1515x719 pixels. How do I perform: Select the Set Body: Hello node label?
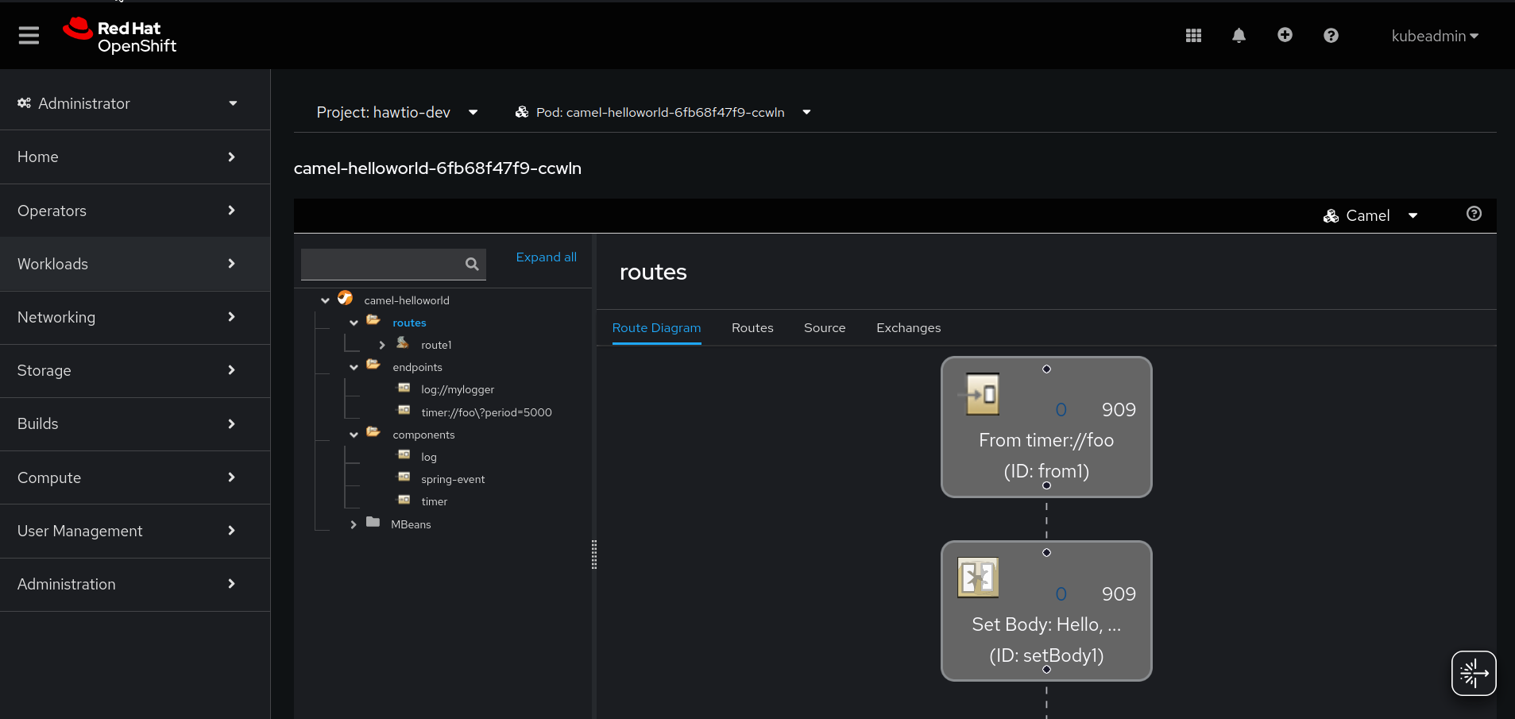pyautogui.click(x=1046, y=624)
